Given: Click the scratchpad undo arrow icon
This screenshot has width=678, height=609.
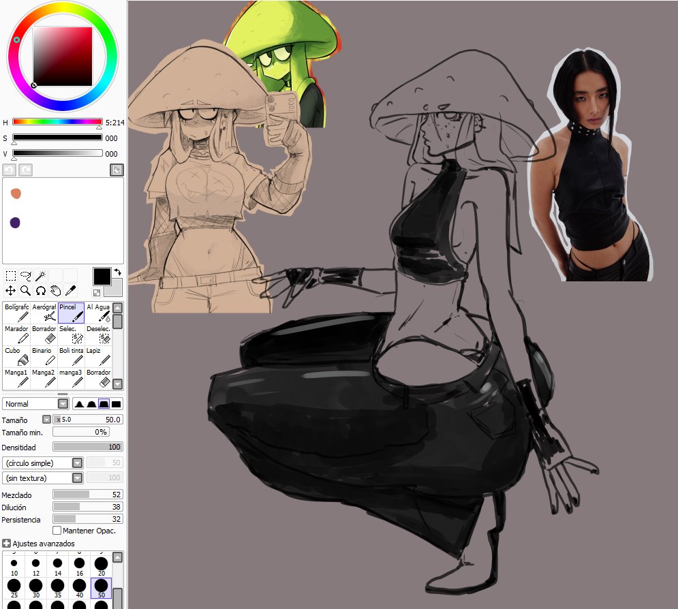Looking at the screenshot, I should 10,170.
